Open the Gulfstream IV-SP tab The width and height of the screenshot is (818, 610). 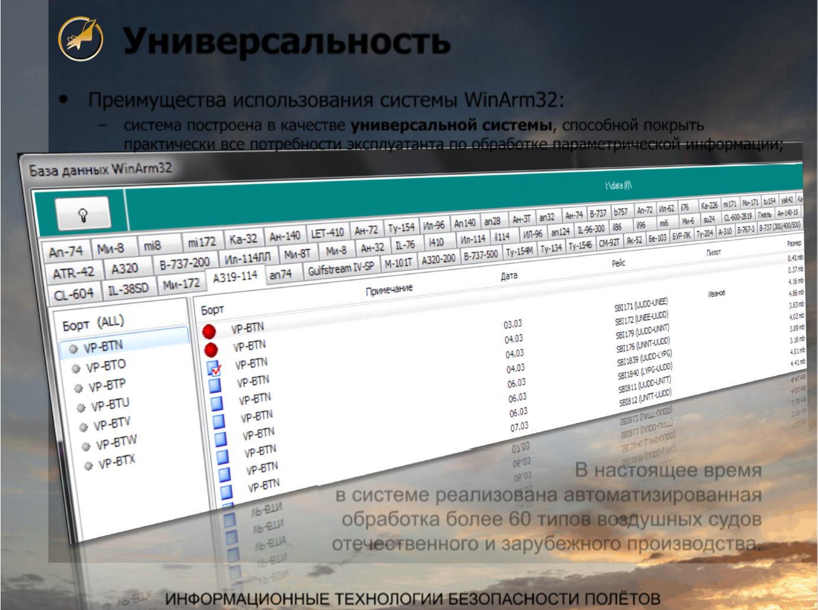[x=341, y=268]
